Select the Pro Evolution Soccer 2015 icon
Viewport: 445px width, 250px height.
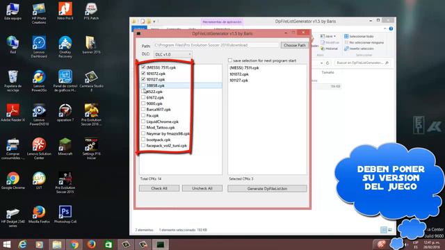click(x=65, y=183)
